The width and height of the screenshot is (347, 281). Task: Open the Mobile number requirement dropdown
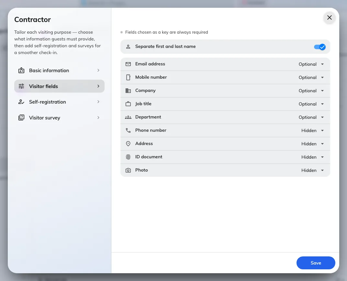311,77
